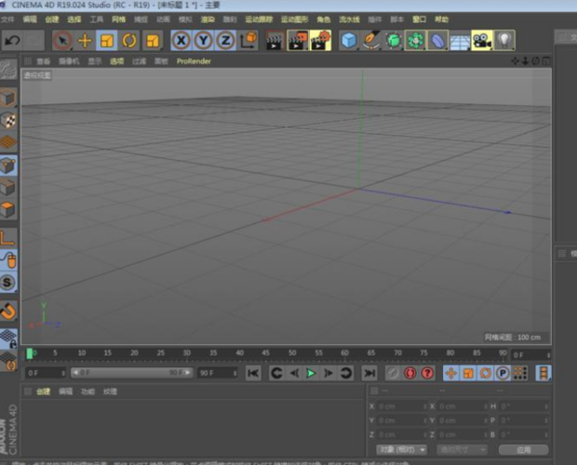Play the animation forward
577x465 pixels.
pos(311,373)
